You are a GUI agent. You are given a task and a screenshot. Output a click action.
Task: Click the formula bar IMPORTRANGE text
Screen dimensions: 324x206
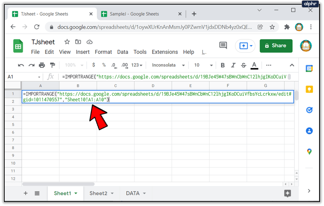point(174,77)
